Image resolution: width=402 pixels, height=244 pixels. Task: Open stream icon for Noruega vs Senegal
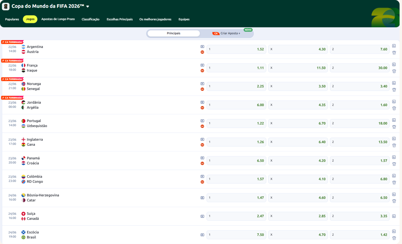tap(202, 84)
